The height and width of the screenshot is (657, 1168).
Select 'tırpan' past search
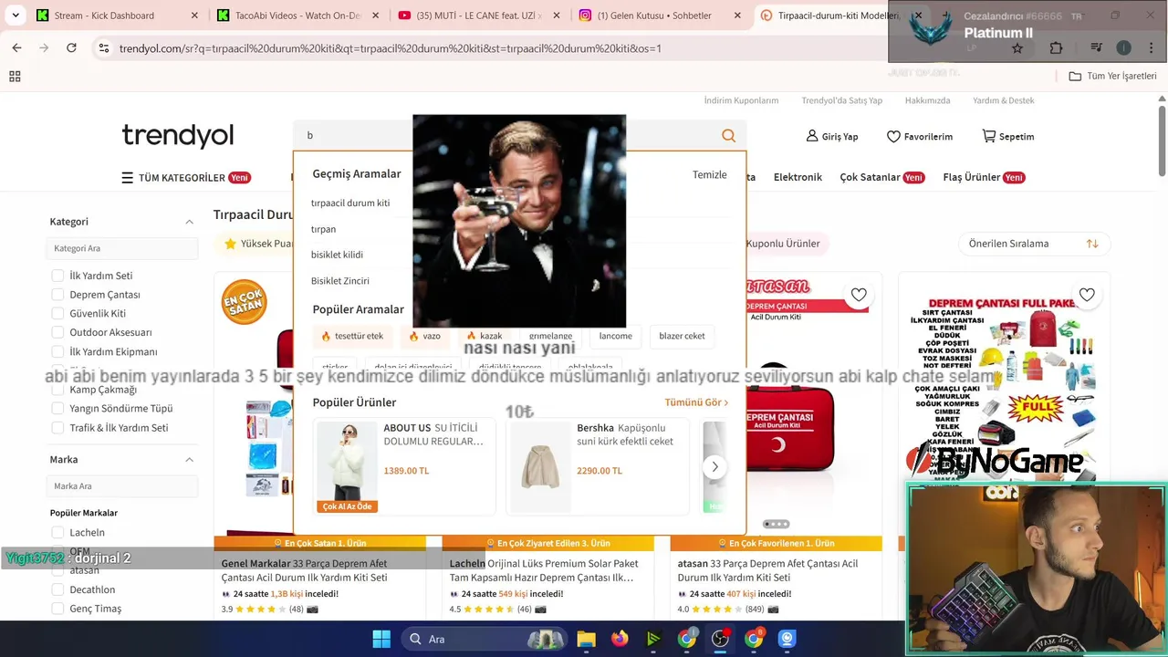(323, 229)
